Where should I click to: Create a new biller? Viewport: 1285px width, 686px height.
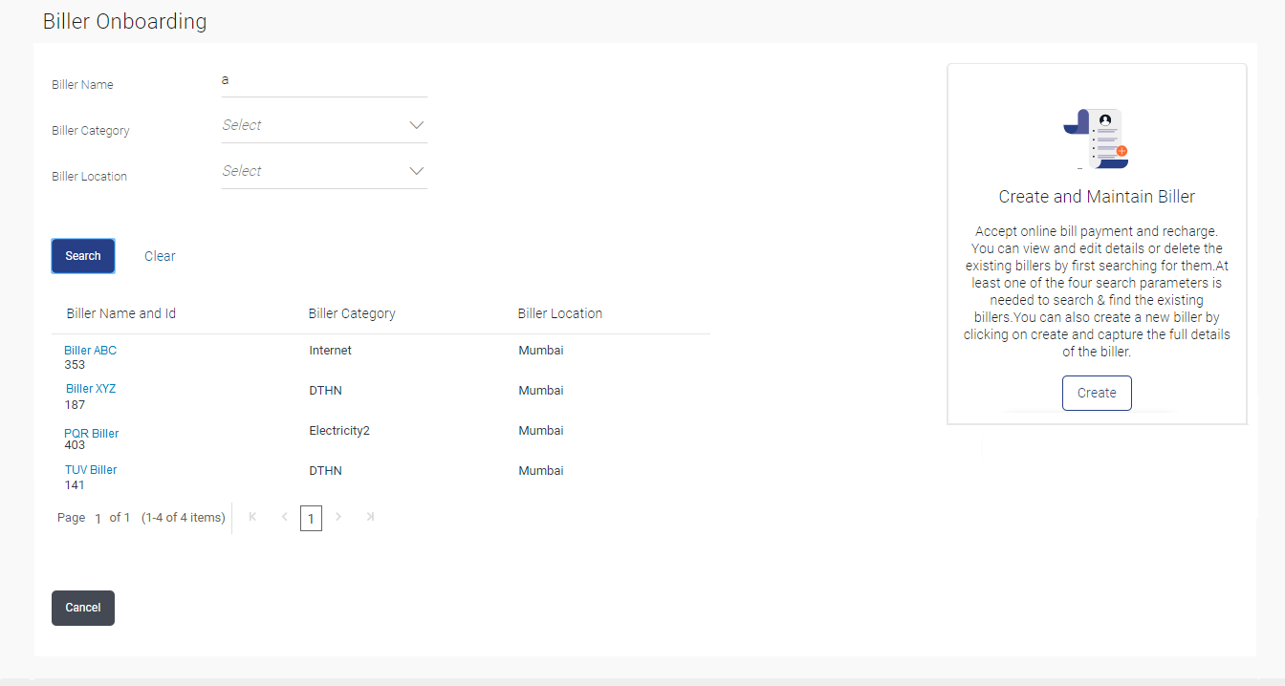[1097, 393]
